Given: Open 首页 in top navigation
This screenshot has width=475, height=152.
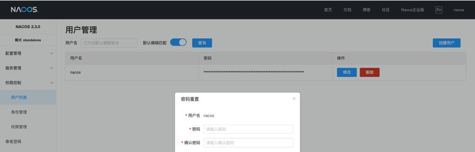Looking at the screenshot, I should pos(328,10).
